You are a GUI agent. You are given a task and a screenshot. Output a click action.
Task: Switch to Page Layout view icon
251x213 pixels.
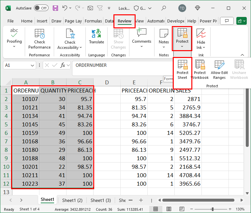[169, 209]
